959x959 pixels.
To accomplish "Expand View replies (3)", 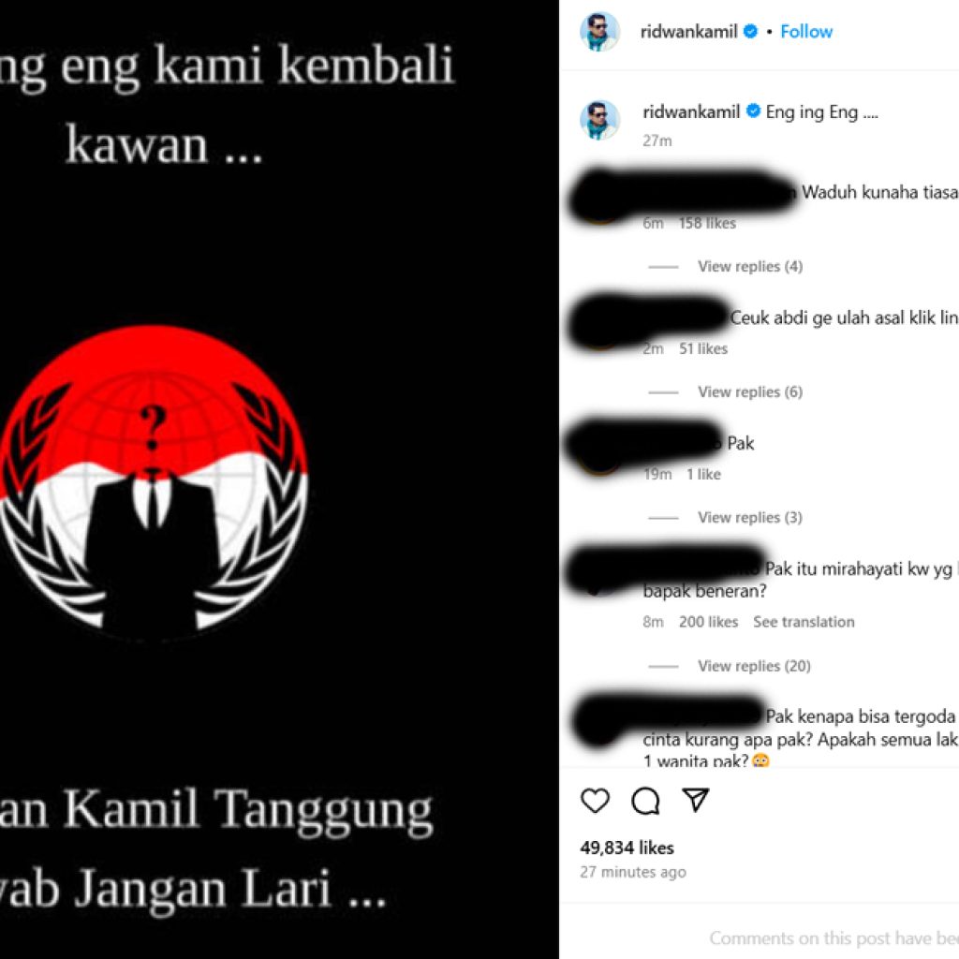I will point(750,517).
